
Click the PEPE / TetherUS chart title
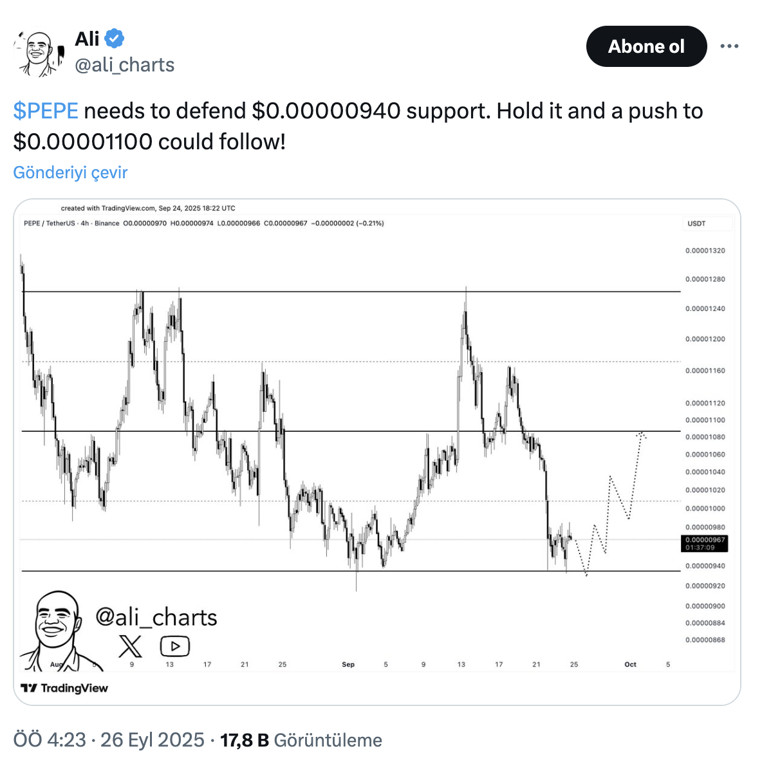click(x=50, y=223)
